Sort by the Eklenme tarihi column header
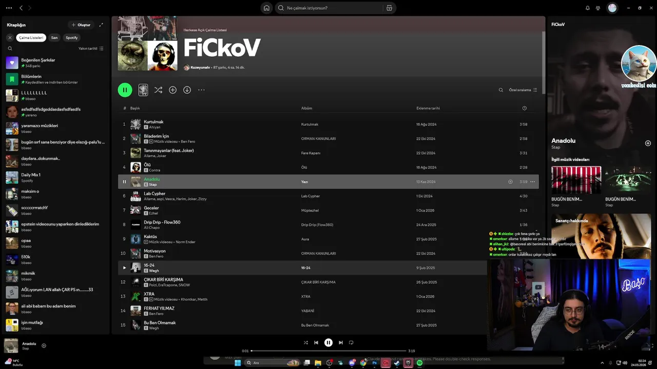Screen dimensions: 657x369 coord(428,108)
